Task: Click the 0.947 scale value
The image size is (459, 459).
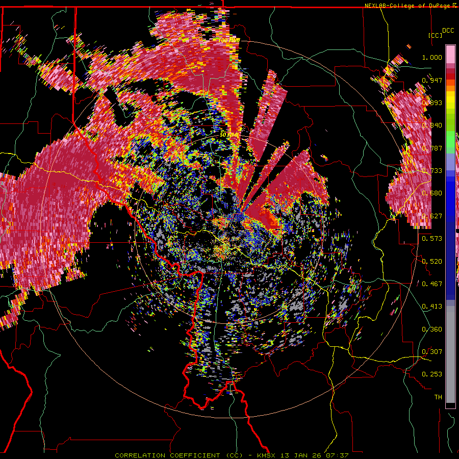Action: tap(432, 80)
